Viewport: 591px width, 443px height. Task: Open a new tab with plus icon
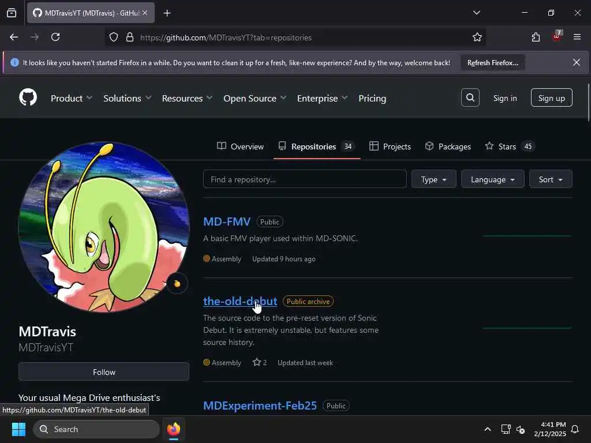tap(167, 13)
